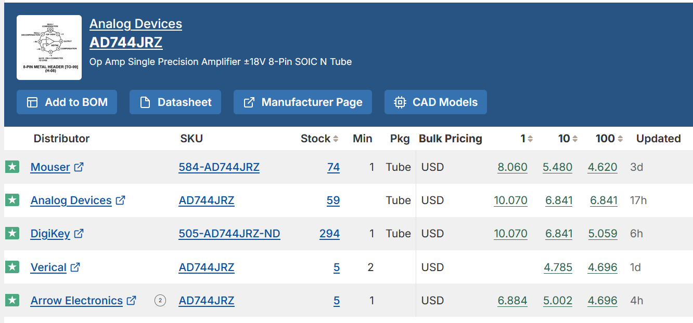Open the Analog Devices manufacturer link in header
This screenshot has width=693, height=323.
pyautogui.click(x=136, y=24)
